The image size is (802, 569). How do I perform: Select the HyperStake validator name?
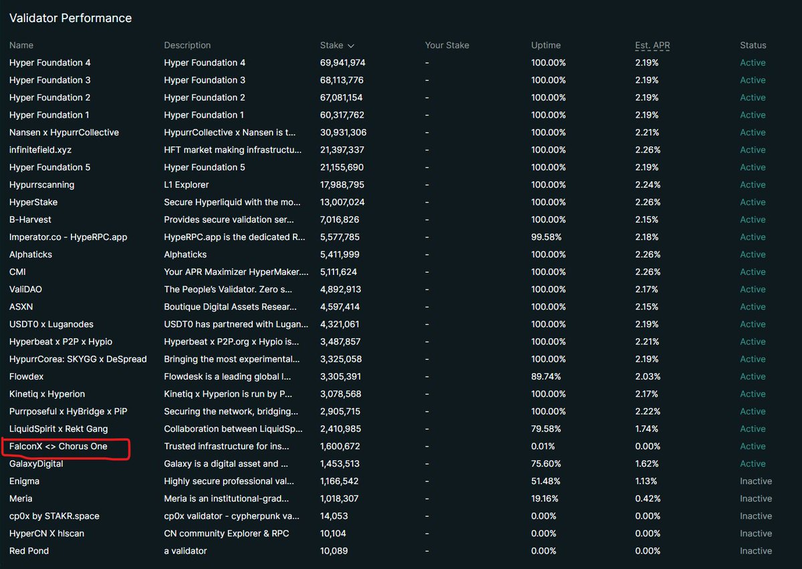coord(33,202)
